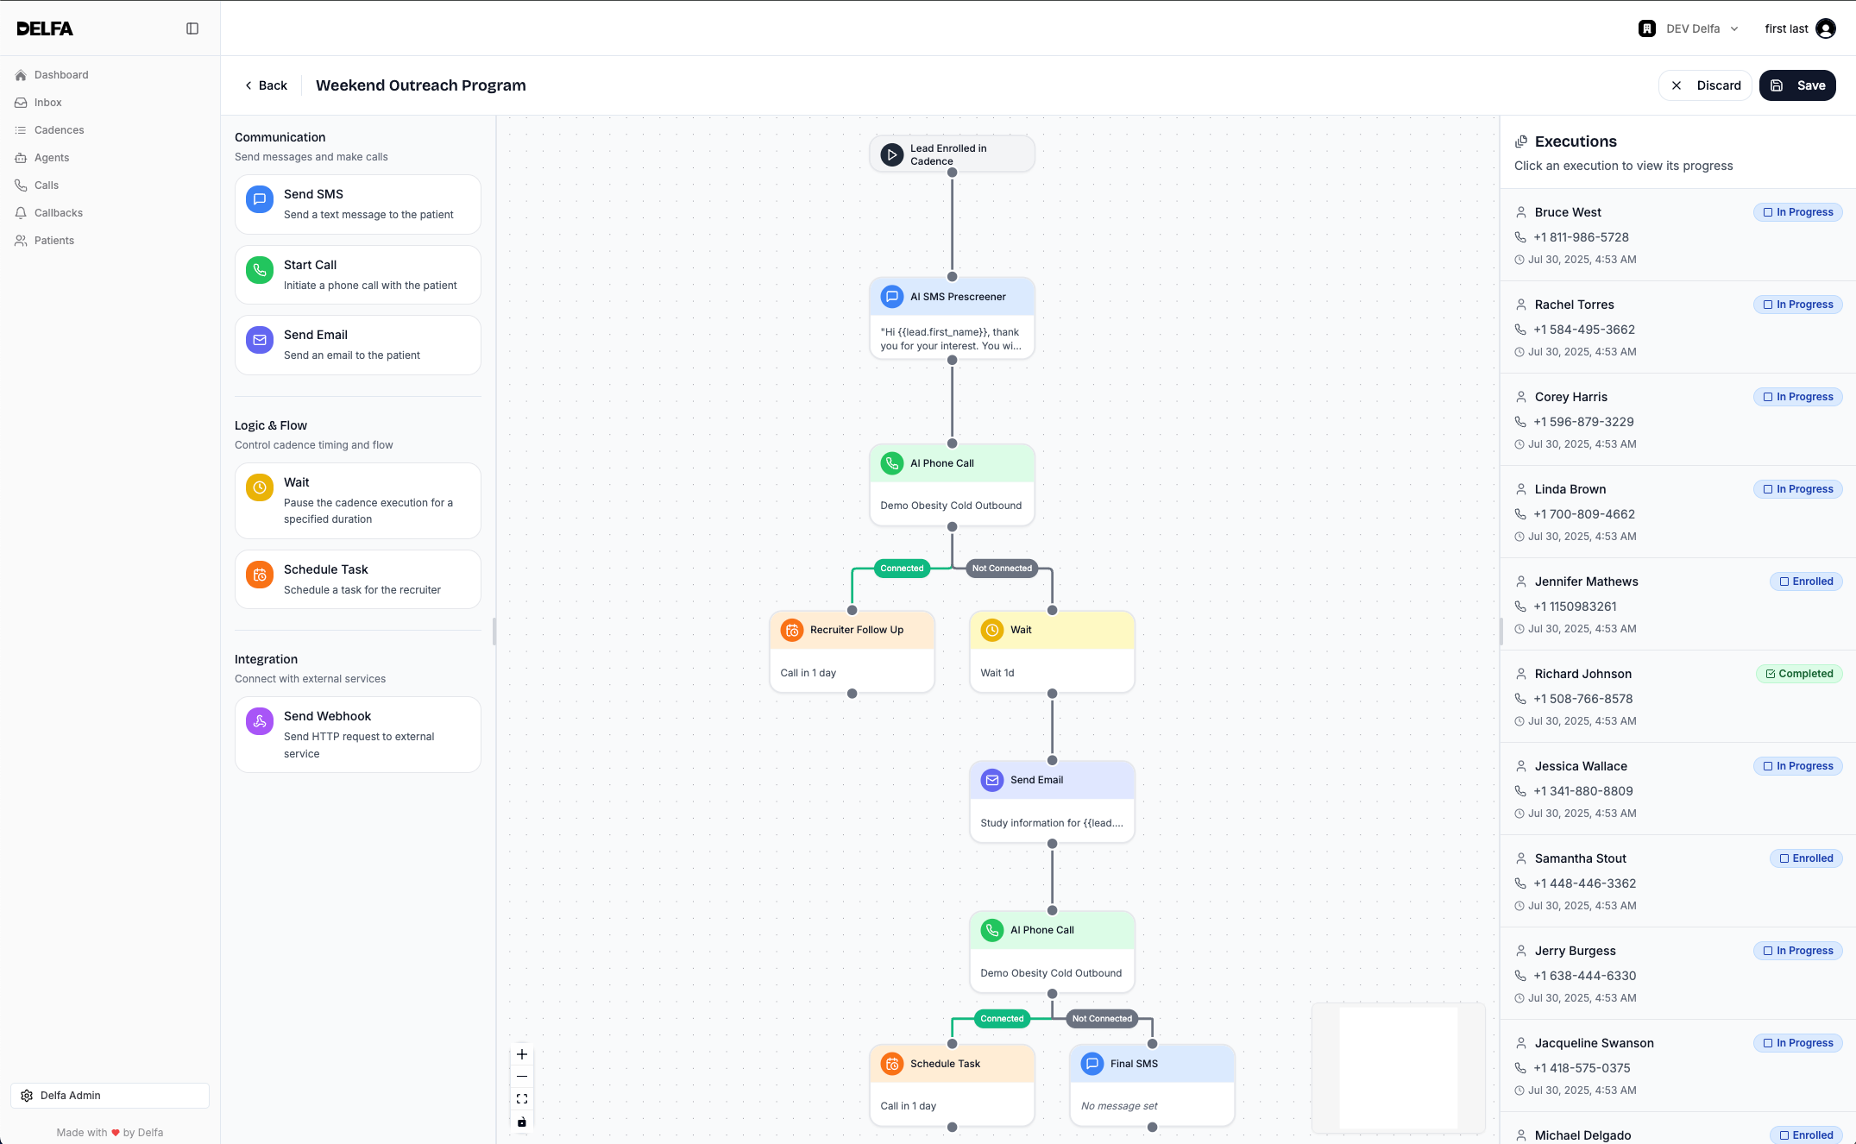Open Cadences in the sidebar
This screenshot has width=1856, height=1144.
point(59,130)
